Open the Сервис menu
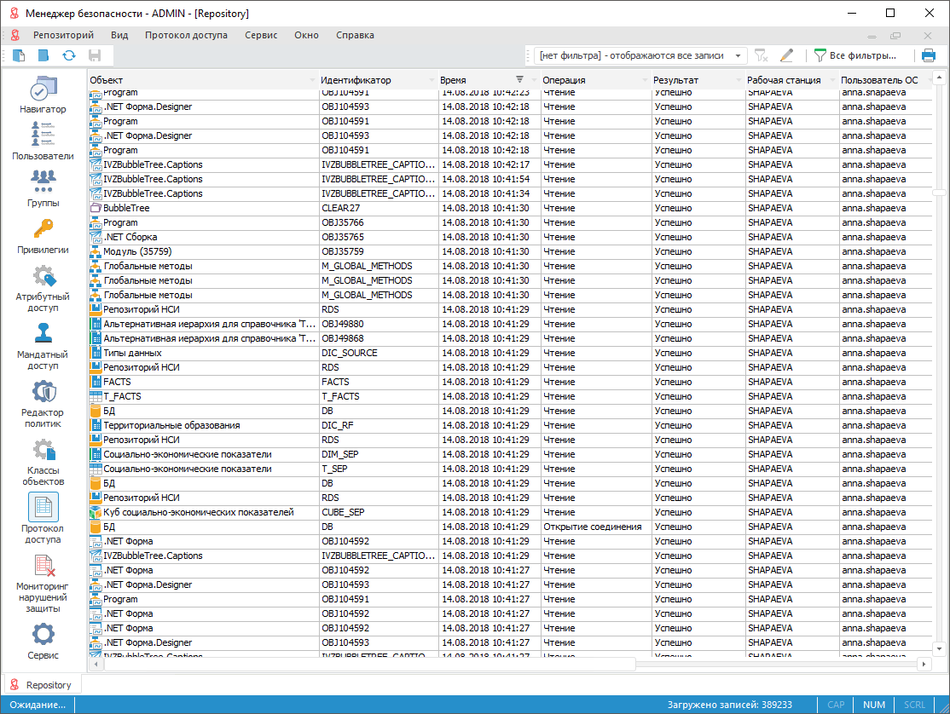The image size is (950, 714). (x=261, y=35)
